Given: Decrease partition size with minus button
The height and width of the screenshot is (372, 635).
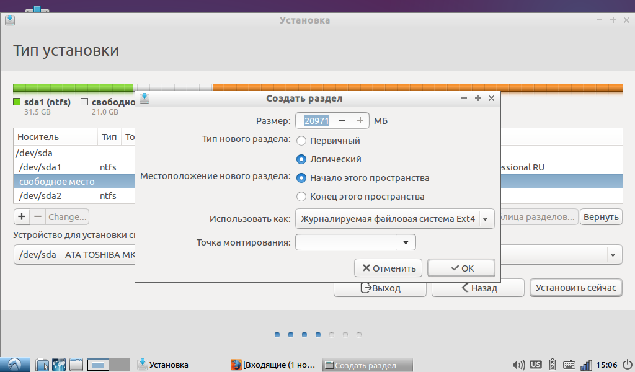Looking at the screenshot, I should pyautogui.click(x=342, y=121).
